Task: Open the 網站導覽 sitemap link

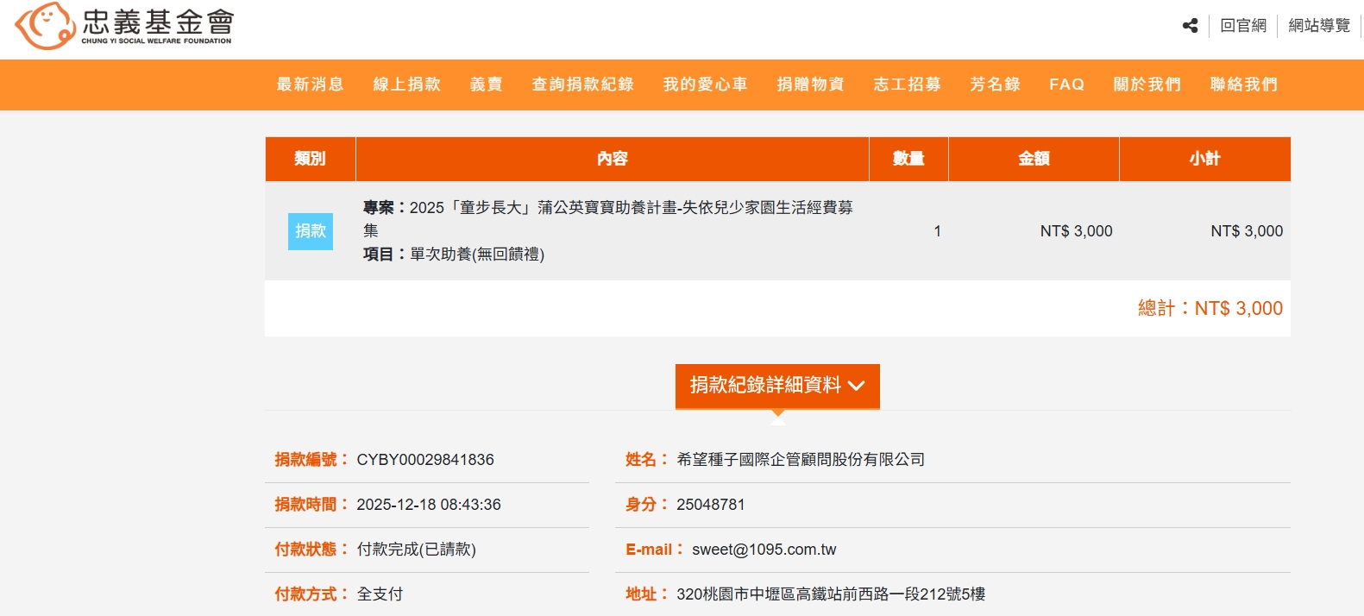Action: point(1318,26)
